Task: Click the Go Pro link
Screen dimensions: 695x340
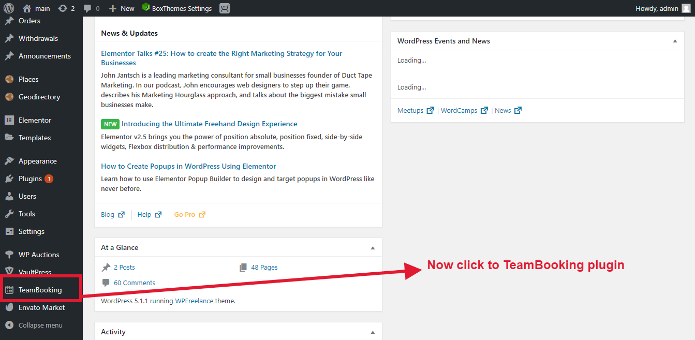Action: [x=189, y=214]
